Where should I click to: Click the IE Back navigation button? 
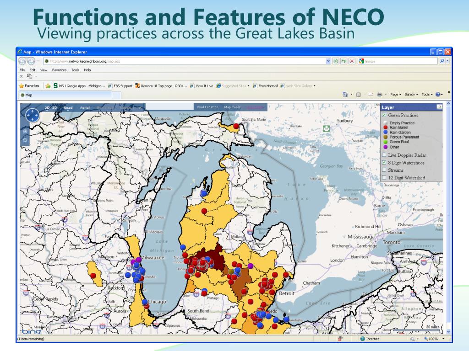pyautogui.click(x=22, y=61)
